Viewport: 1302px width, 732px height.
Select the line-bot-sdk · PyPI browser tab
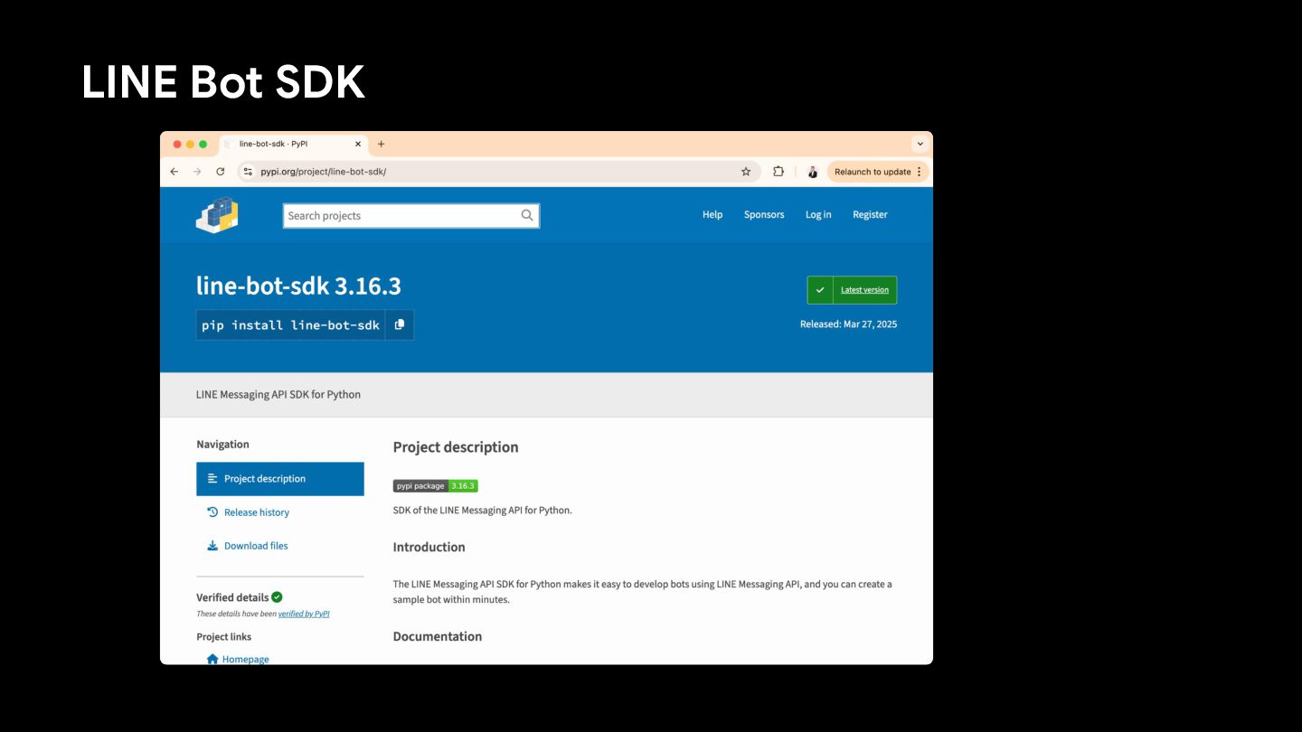point(293,144)
